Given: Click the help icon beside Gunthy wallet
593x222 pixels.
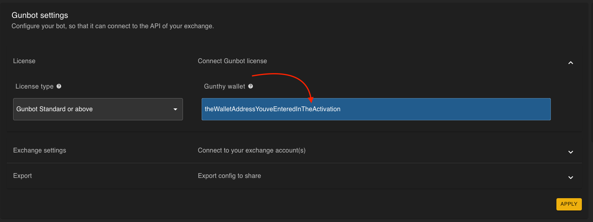Looking at the screenshot, I should point(251,86).
